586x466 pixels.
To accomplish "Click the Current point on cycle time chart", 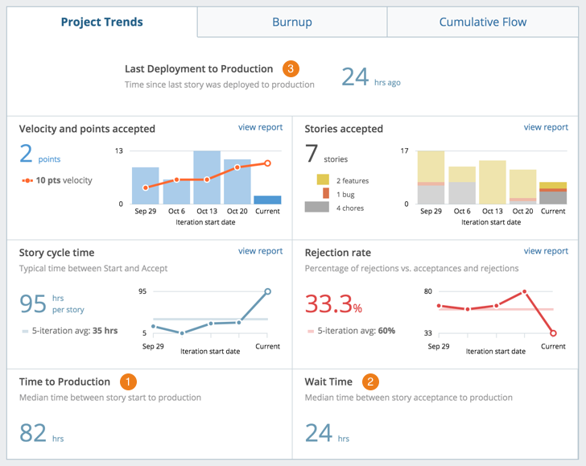I will 267,291.
